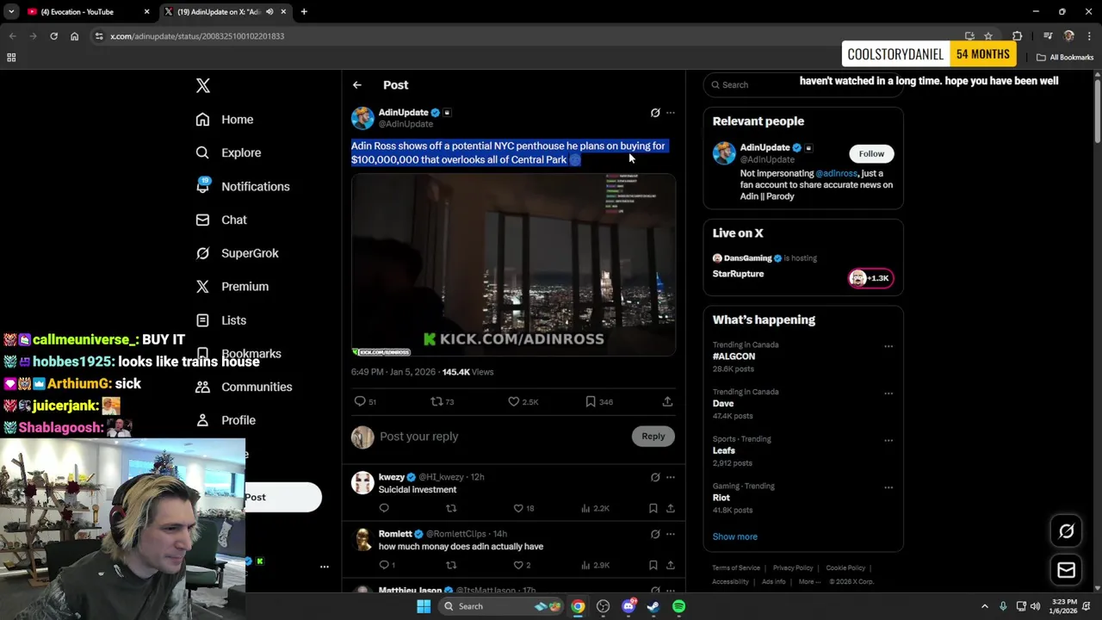Open the more options menu on AdinUpdate's post
This screenshot has height=620, width=1102.
coord(671,113)
